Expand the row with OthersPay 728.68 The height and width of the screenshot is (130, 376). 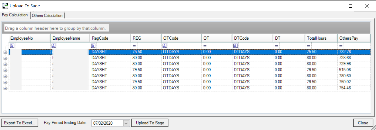pyautogui.click(x=5, y=58)
